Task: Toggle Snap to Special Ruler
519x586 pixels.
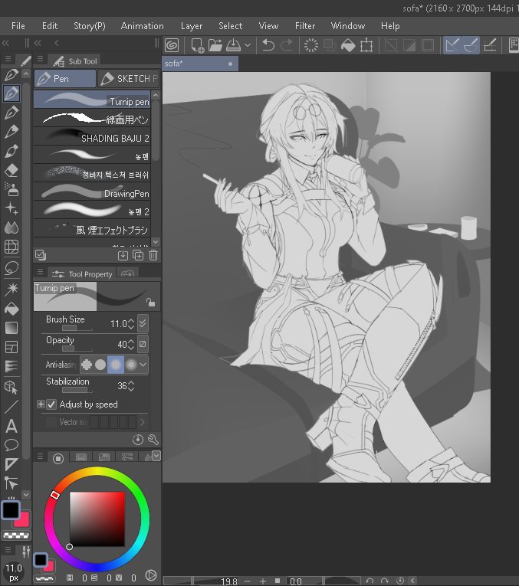Action: point(471,45)
